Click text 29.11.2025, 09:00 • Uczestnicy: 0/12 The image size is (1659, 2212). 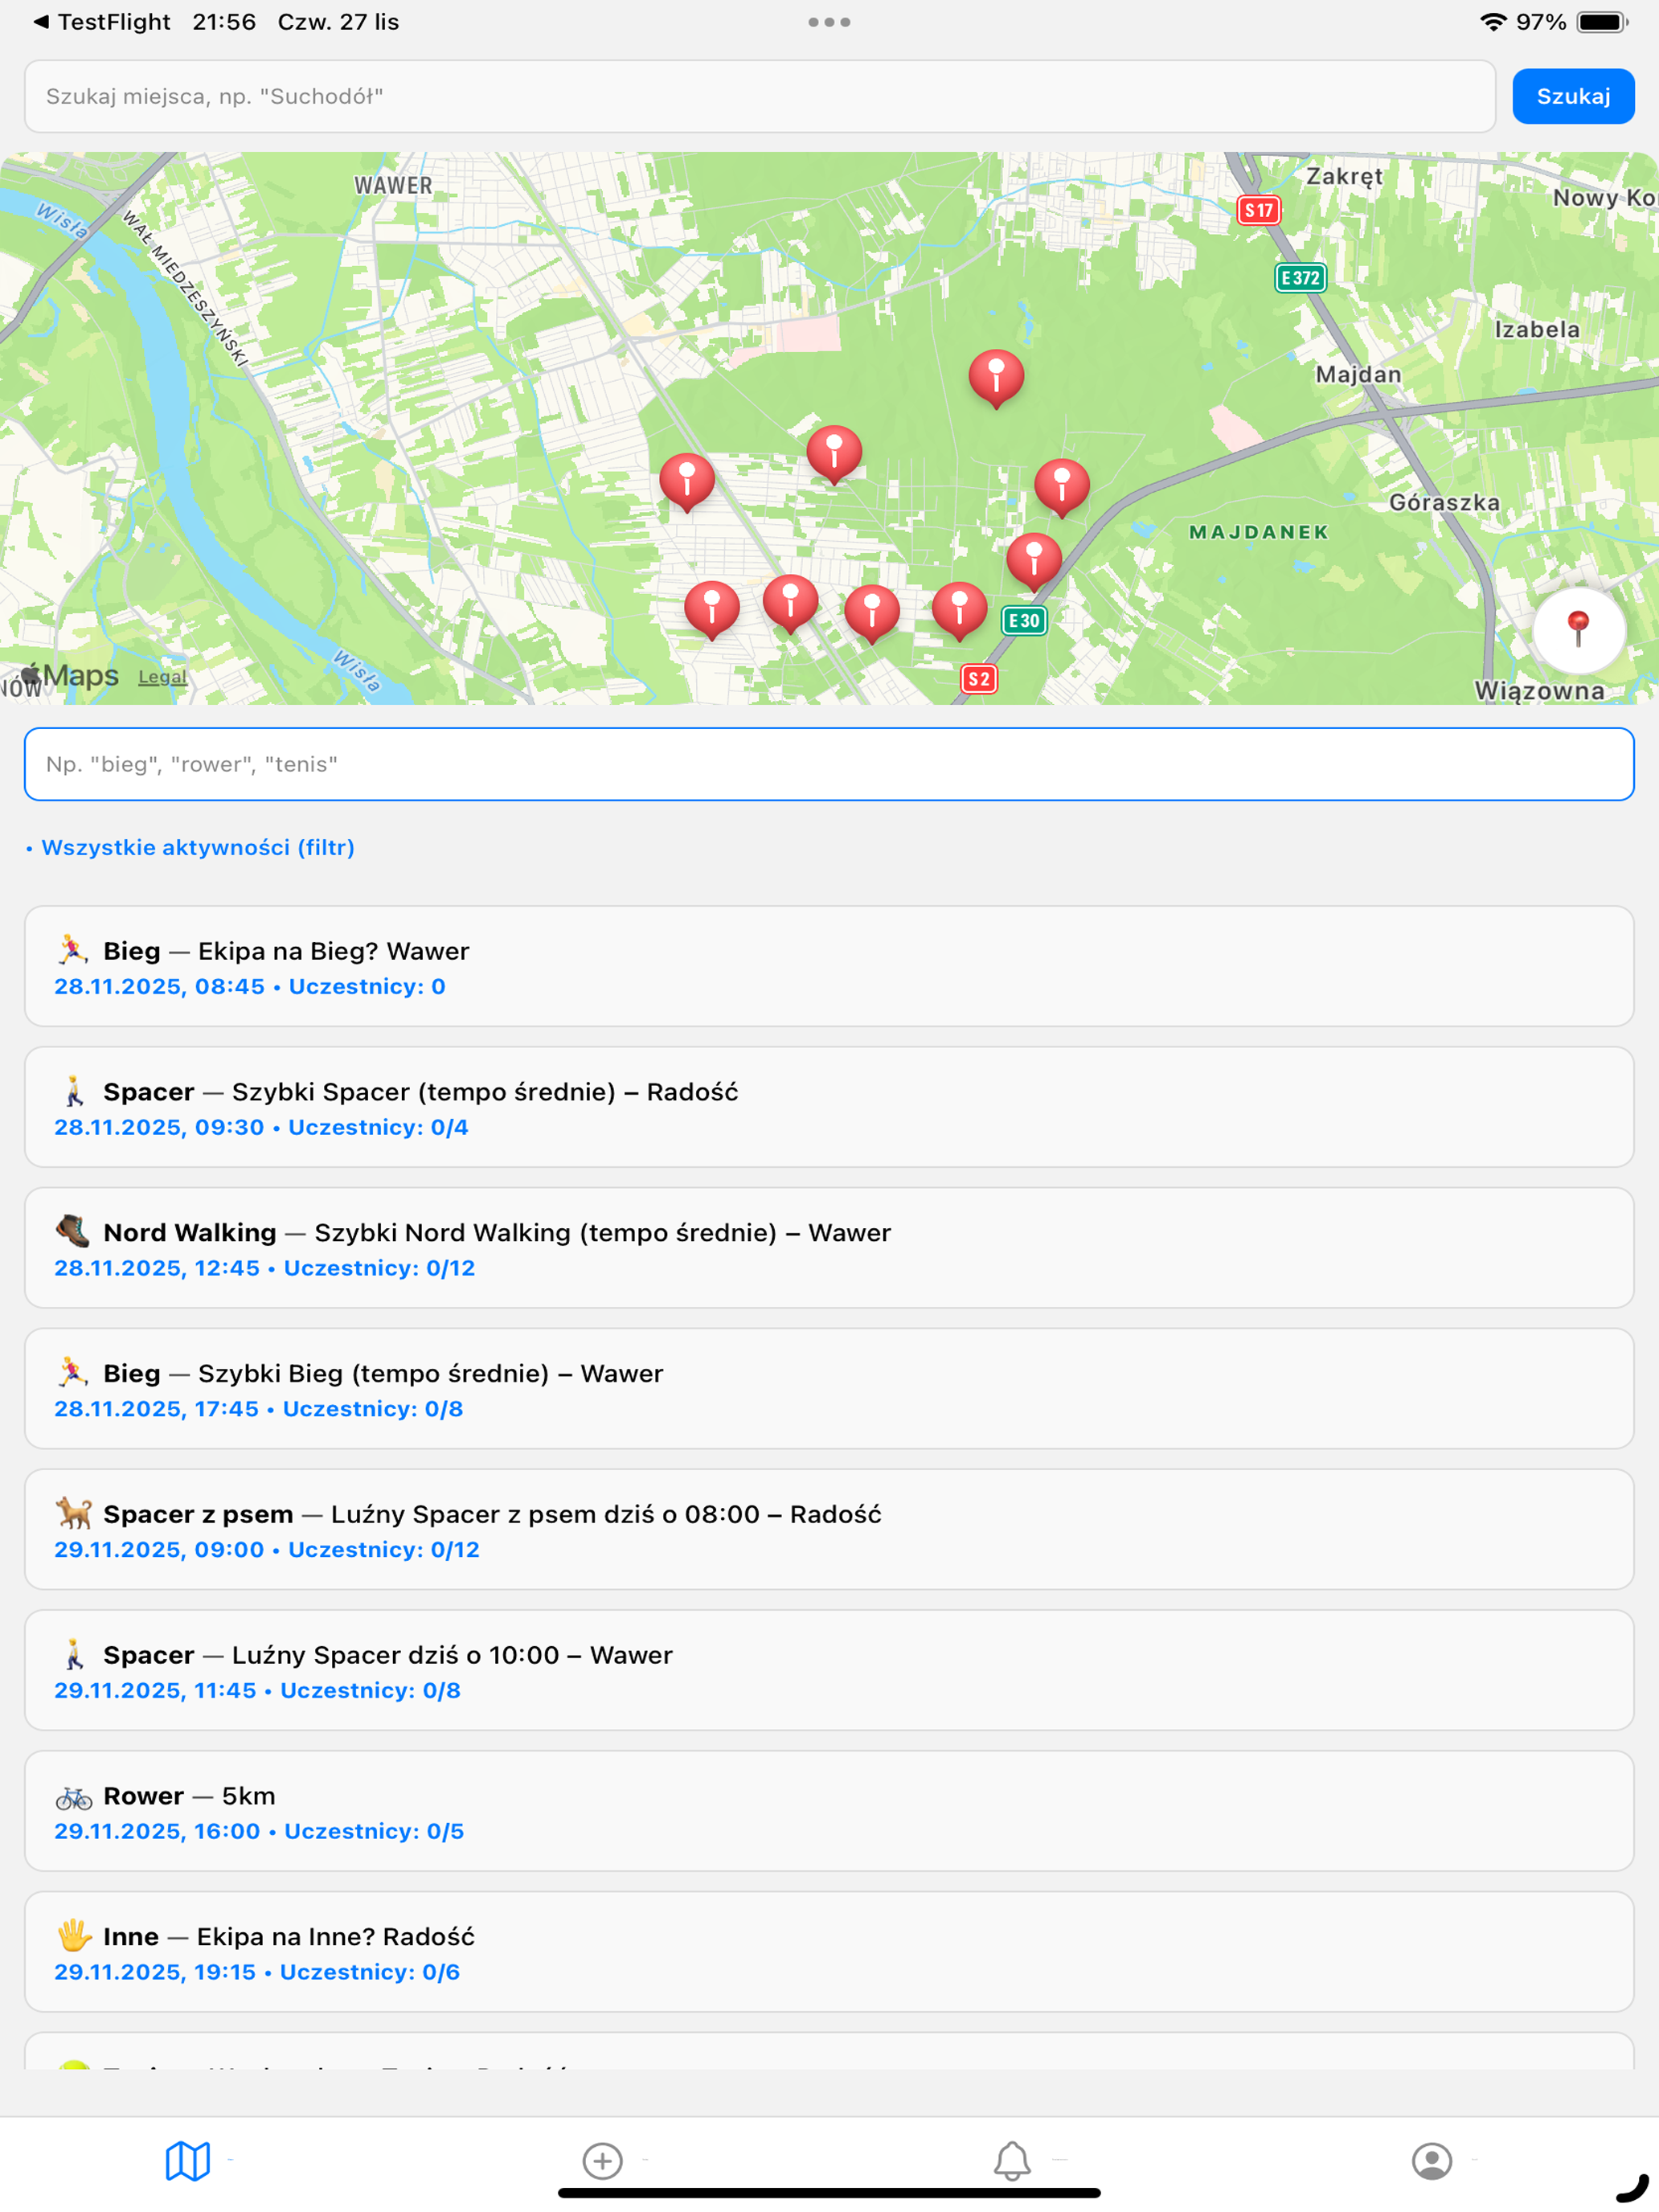click(x=267, y=1549)
